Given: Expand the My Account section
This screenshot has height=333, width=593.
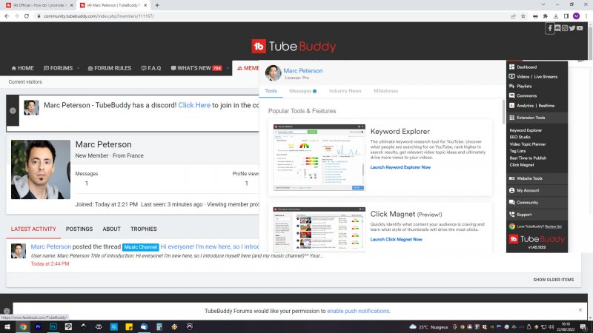Looking at the screenshot, I should pos(528,190).
